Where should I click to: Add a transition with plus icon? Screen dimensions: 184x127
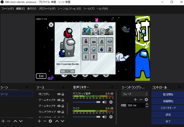[x=135, y=100]
